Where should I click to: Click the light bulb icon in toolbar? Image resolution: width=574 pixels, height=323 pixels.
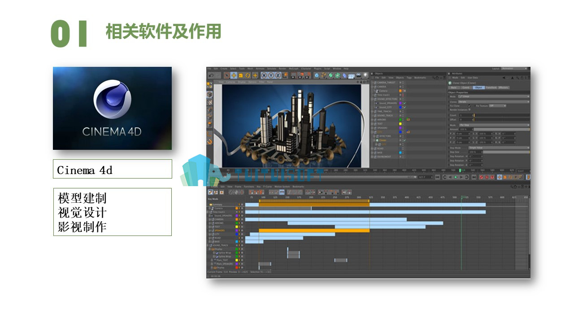365,75
